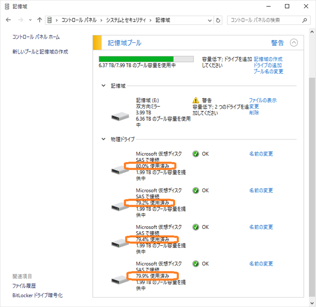Click 削除 link for storage space
This screenshot has height=307, width=316.
[254, 113]
